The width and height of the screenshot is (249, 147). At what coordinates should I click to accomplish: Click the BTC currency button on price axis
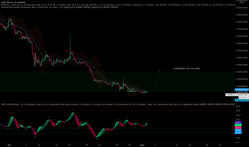[x=242, y=2]
